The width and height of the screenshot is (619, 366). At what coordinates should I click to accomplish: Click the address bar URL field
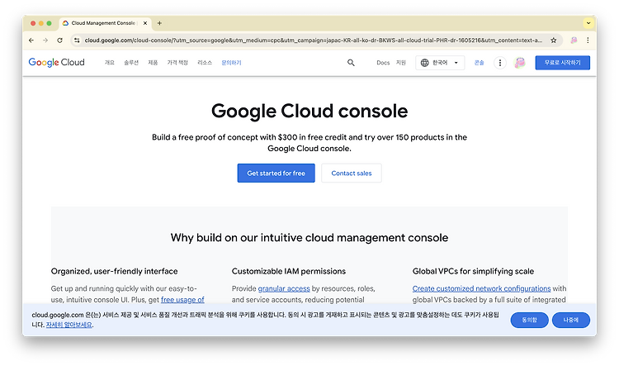tap(313, 40)
